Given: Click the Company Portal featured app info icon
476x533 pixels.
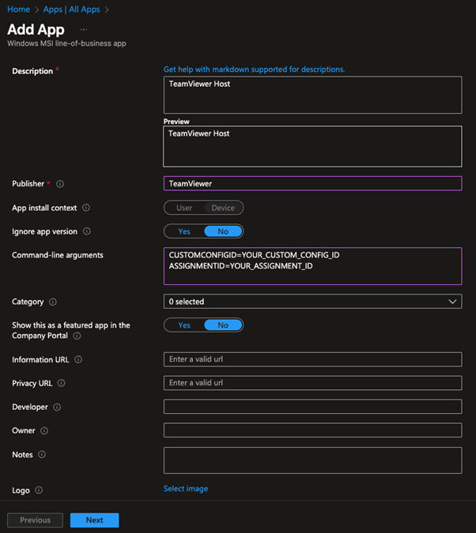Looking at the screenshot, I should click(x=77, y=336).
